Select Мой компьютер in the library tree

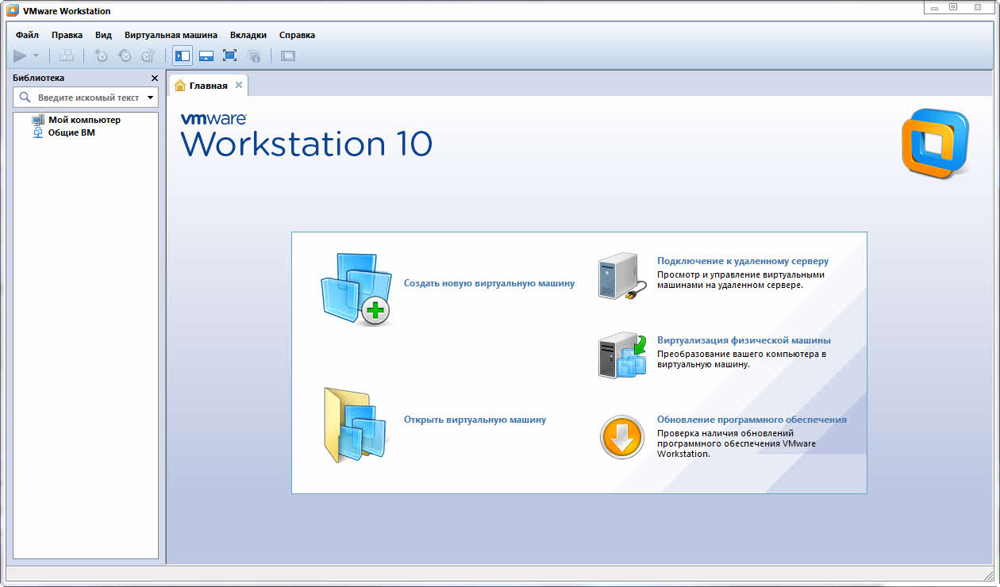tap(76, 120)
